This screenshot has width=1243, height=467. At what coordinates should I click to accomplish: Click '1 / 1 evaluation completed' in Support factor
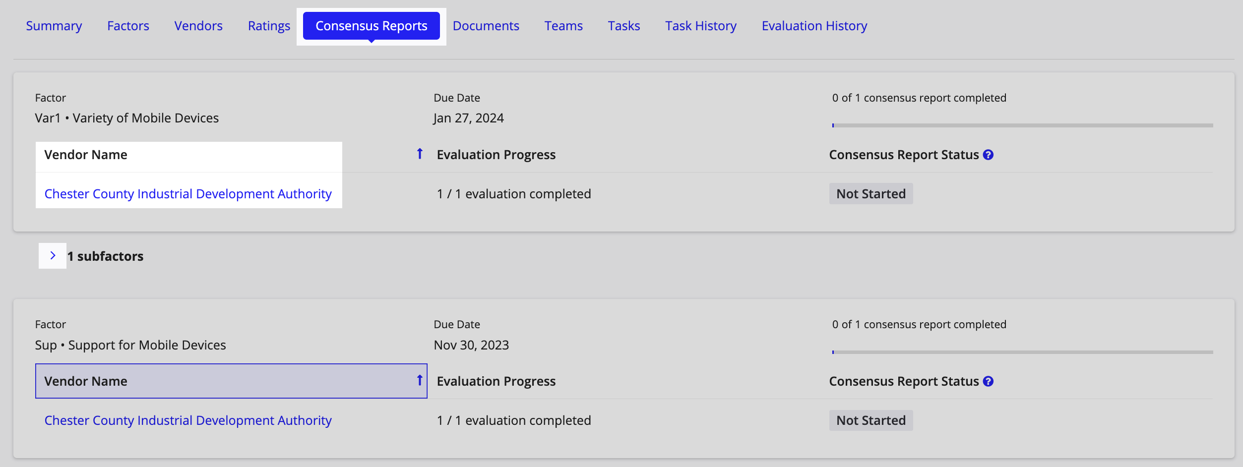[514, 420]
